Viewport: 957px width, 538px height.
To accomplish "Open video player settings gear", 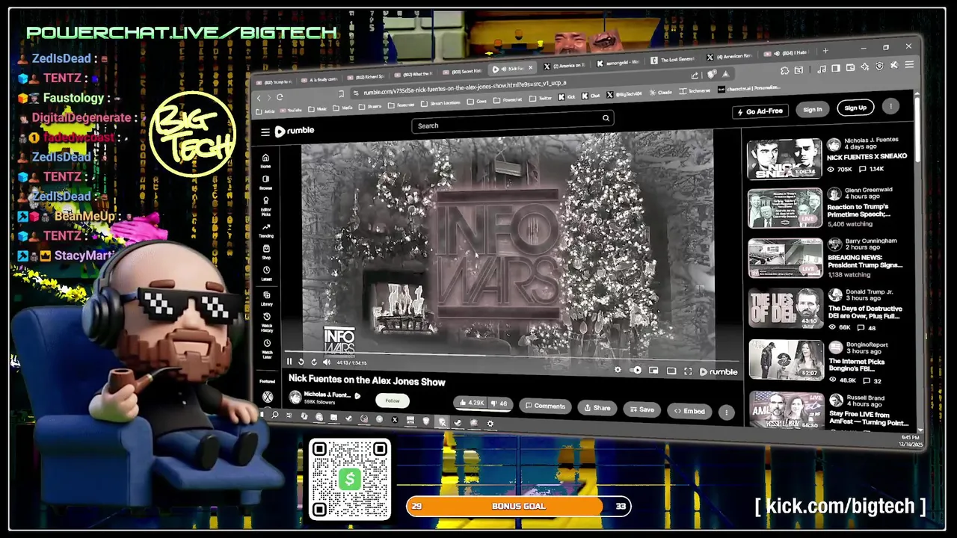I will click(x=618, y=370).
